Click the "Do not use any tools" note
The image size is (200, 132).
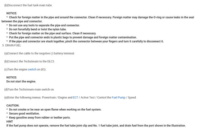(x=44, y=26)
